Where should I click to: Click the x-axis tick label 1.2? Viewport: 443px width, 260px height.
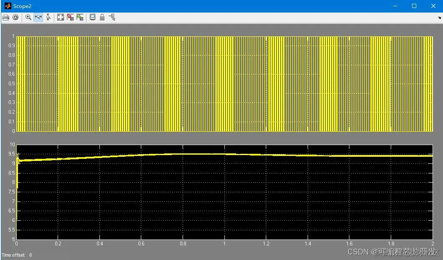point(266,244)
